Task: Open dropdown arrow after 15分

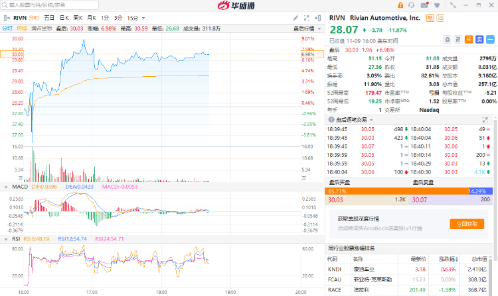Action: pyautogui.click(x=143, y=19)
